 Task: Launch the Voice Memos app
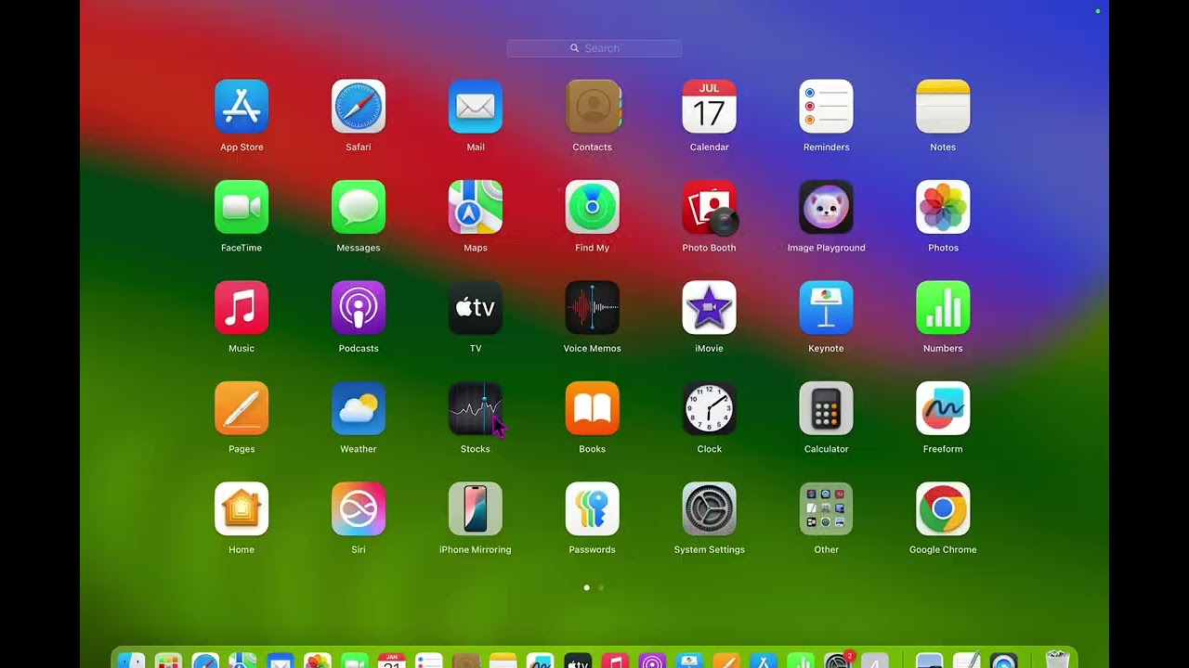(x=593, y=308)
